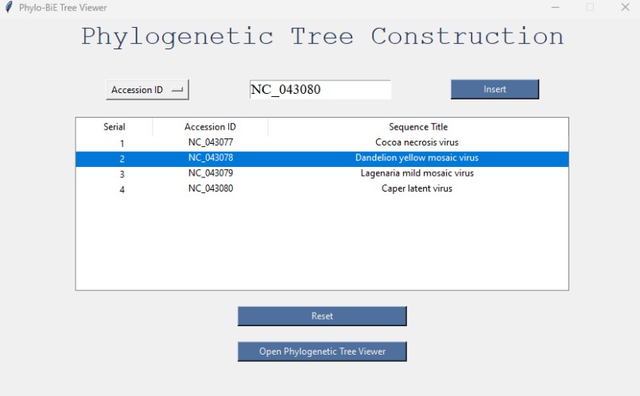The image size is (640, 396).
Task: Focus the NC_043080 accession input field
Action: 320,89
